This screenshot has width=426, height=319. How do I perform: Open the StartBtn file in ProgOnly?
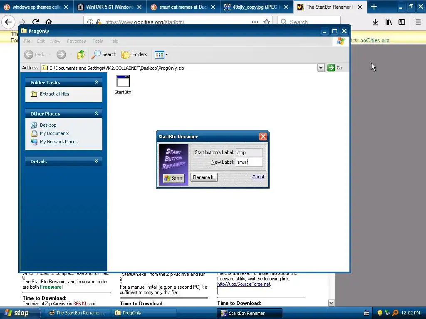click(x=123, y=85)
